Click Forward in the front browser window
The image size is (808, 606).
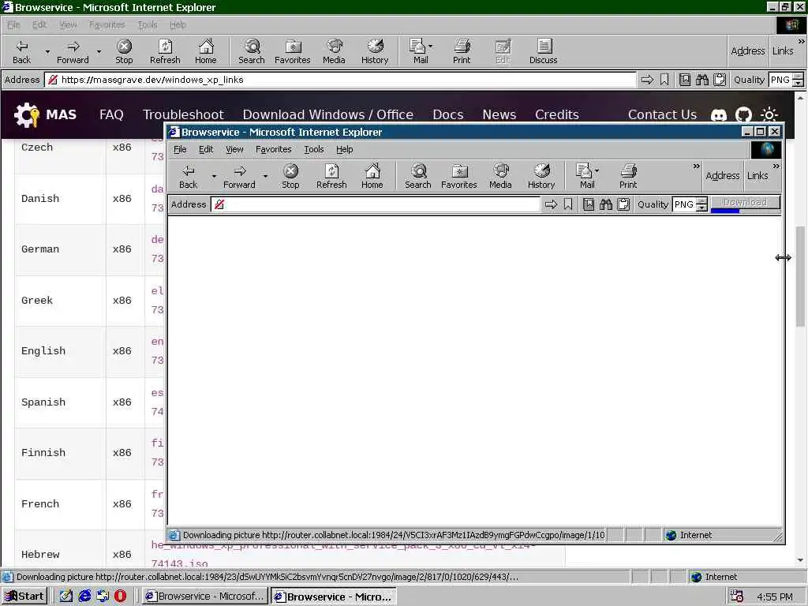click(239, 176)
